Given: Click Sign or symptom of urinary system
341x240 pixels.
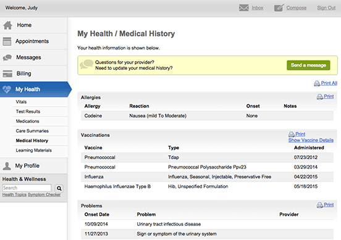Looking at the screenshot, I should [x=177, y=234].
